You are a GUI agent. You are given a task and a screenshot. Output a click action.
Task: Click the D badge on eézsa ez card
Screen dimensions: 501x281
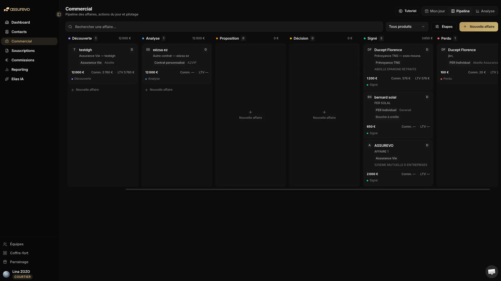(x=206, y=50)
